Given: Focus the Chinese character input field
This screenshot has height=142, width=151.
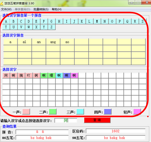Looking at the screenshot, I should coord(66,120).
